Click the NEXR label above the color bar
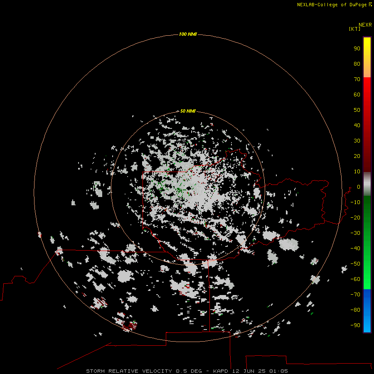374x374 pixels. point(365,25)
